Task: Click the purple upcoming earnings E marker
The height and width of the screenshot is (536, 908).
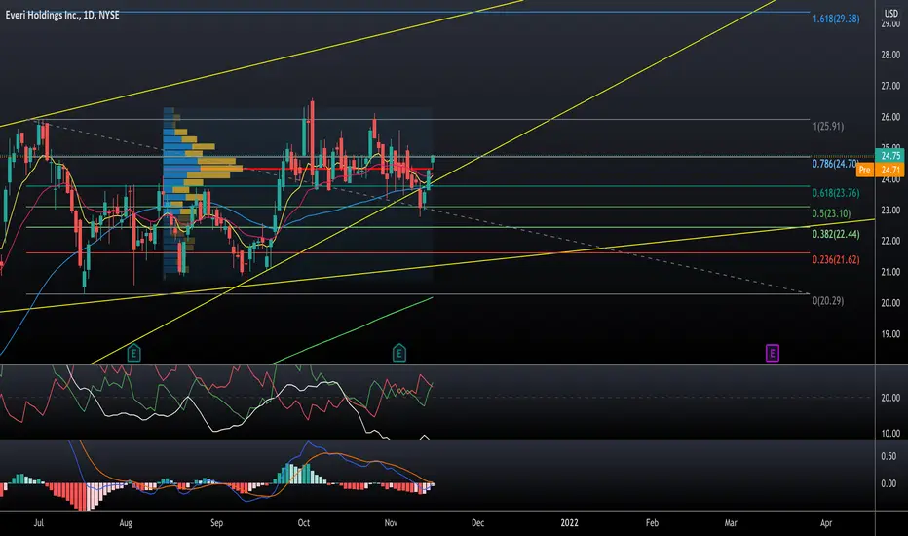Action: pos(773,352)
